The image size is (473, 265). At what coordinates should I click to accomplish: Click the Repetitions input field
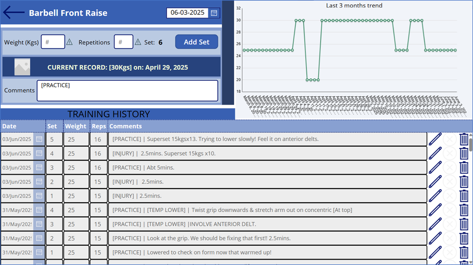(123, 42)
